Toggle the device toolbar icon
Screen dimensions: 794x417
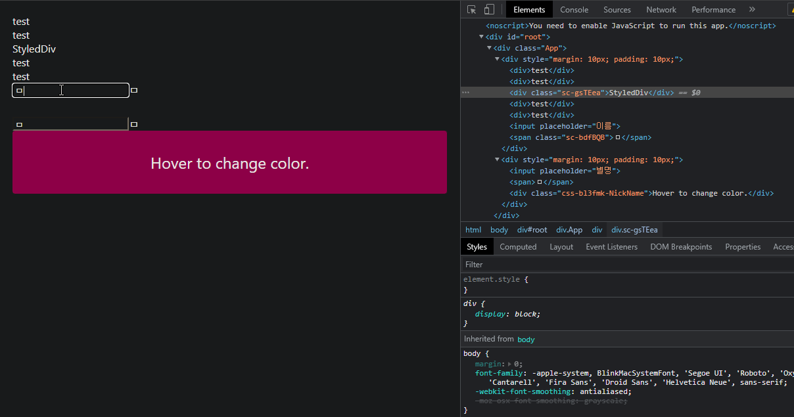(x=487, y=9)
